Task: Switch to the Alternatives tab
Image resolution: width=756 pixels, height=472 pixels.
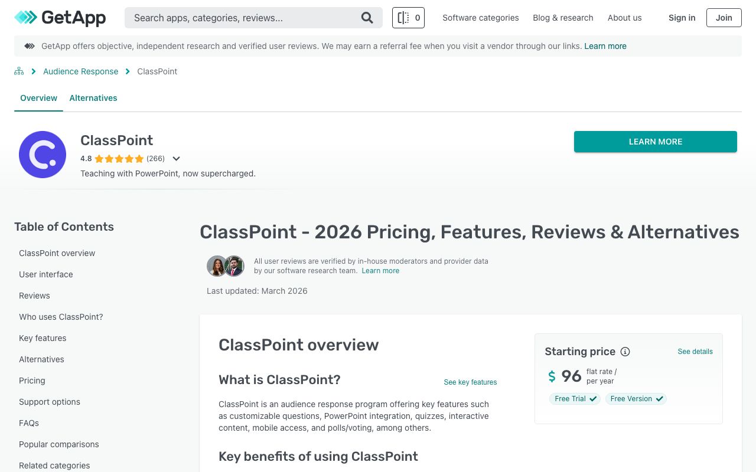Action: point(93,98)
